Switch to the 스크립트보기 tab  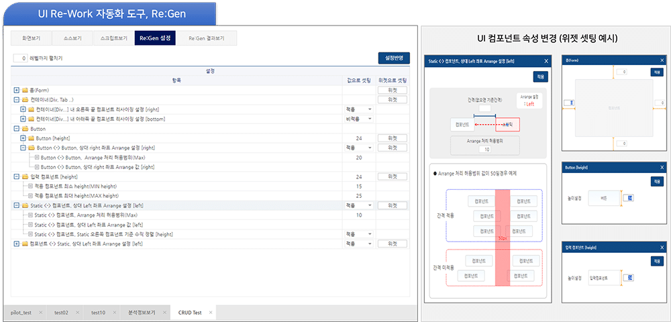pos(113,38)
